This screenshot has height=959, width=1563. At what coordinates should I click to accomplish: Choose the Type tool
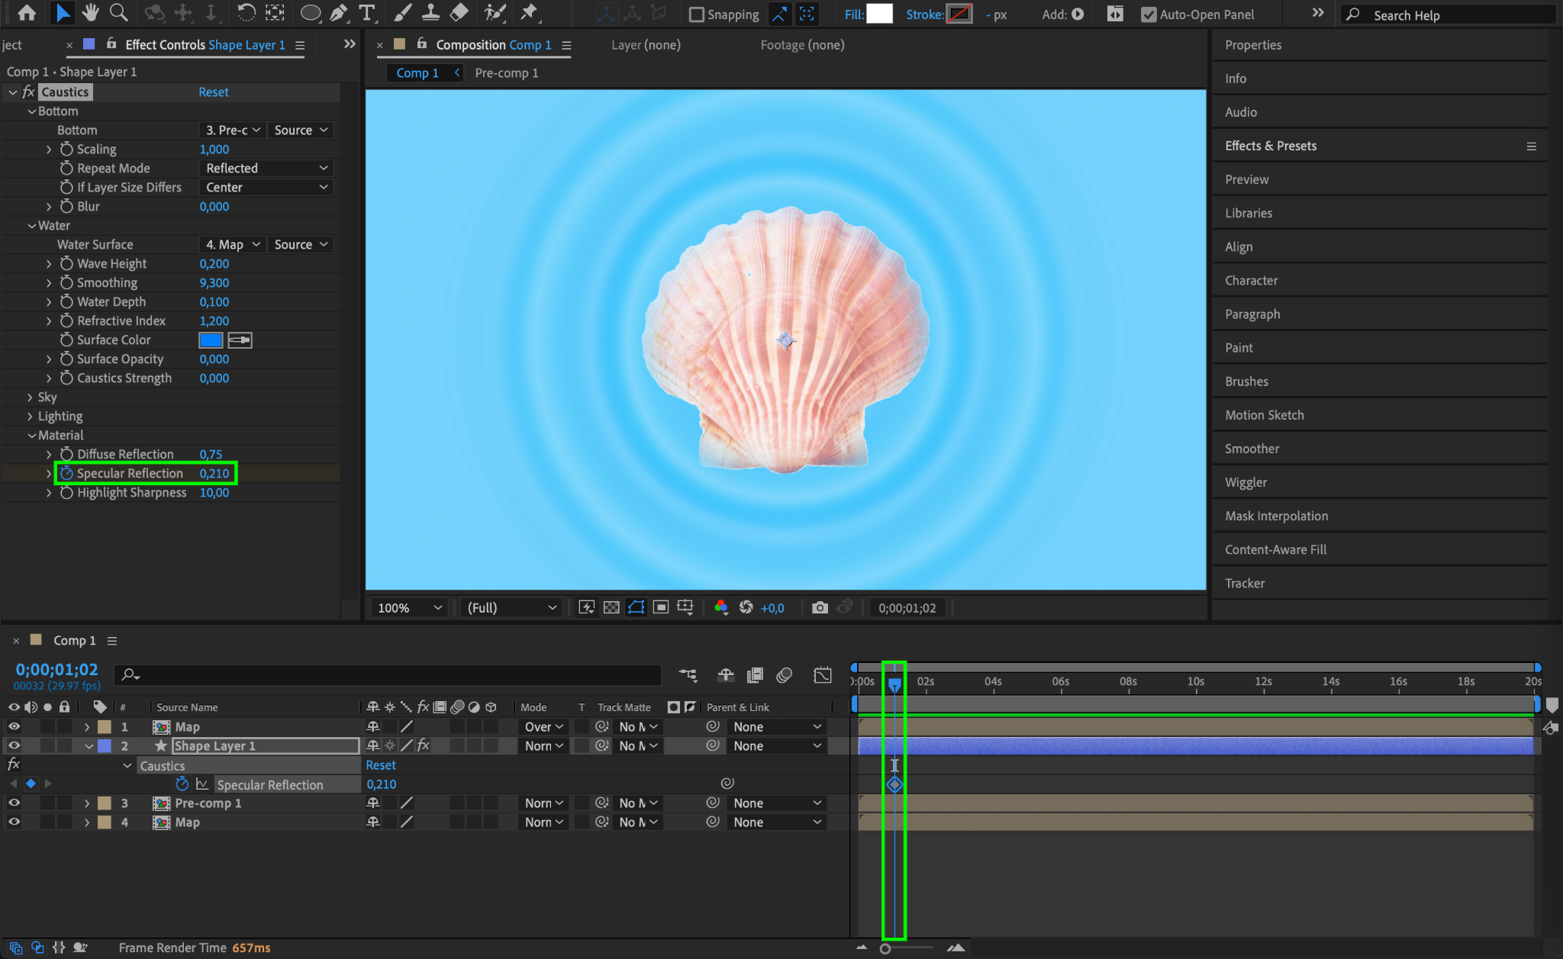tap(367, 13)
